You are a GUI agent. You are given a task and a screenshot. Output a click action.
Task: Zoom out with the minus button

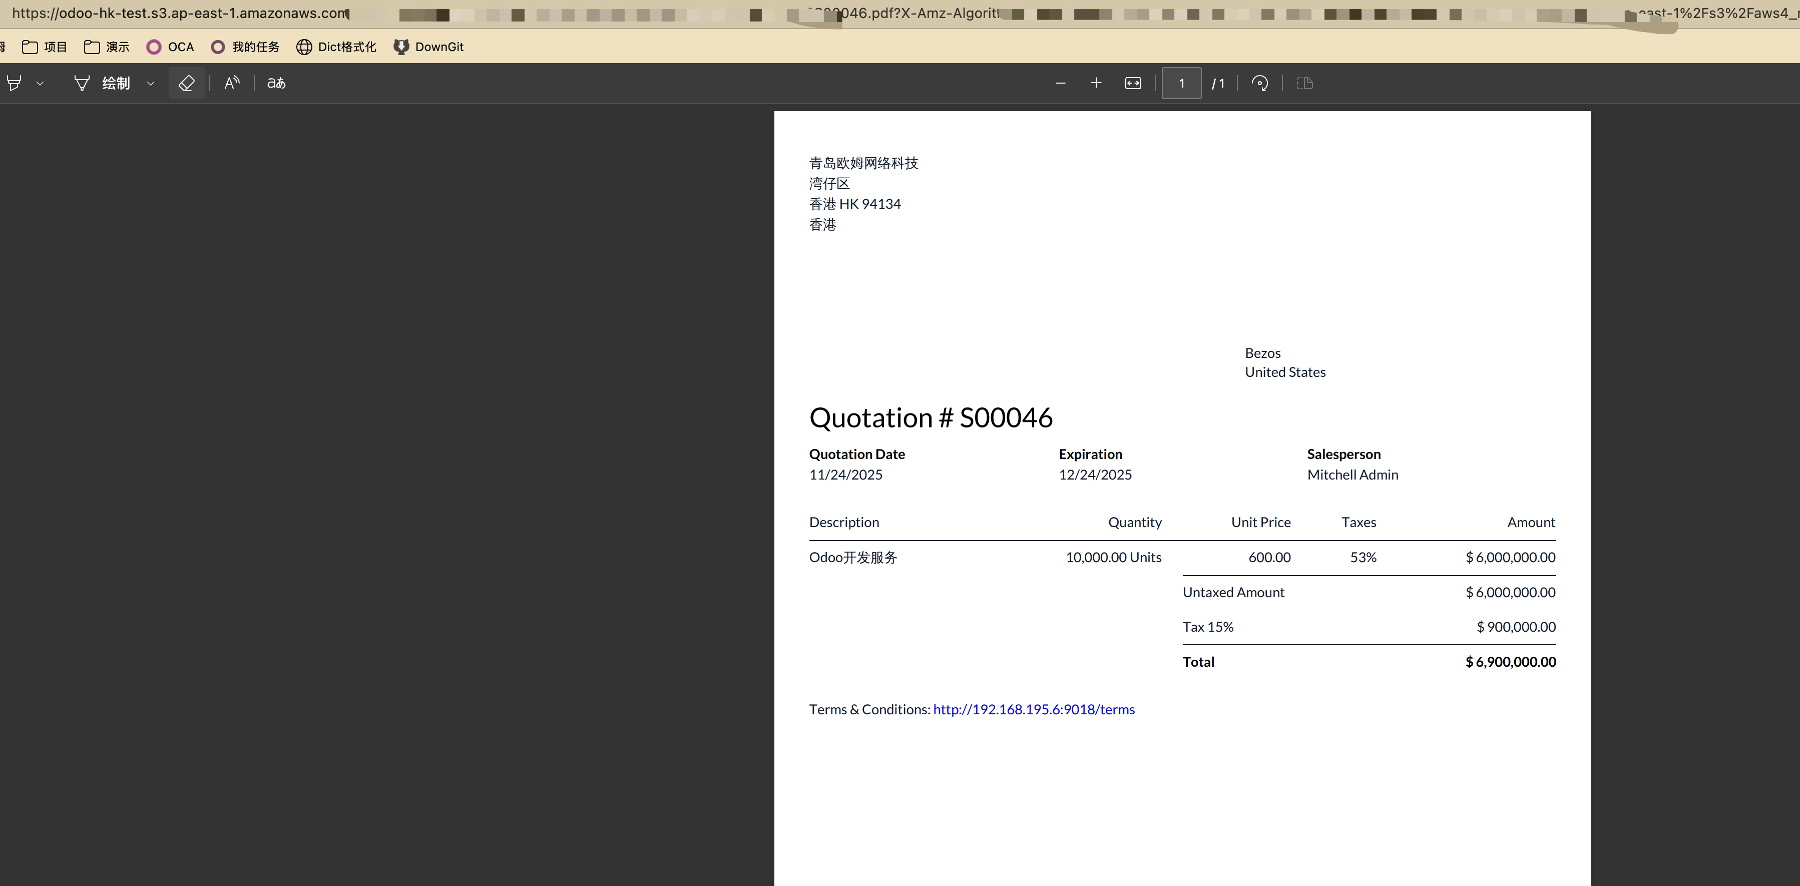(x=1060, y=83)
